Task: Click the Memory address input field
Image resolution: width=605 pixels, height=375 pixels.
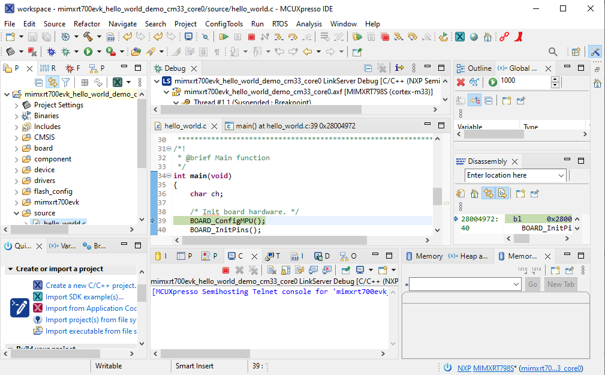Action: [459, 284]
